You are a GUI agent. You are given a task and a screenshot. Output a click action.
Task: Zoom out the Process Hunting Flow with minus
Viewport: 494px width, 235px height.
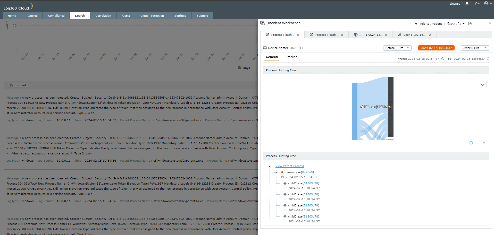tap(457, 143)
